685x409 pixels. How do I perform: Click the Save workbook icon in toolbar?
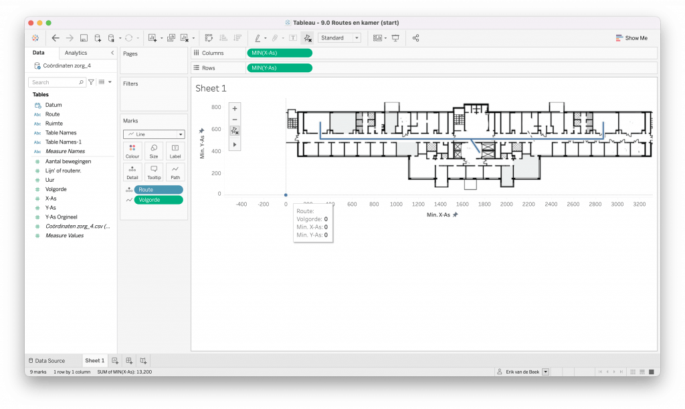coord(84,38)
